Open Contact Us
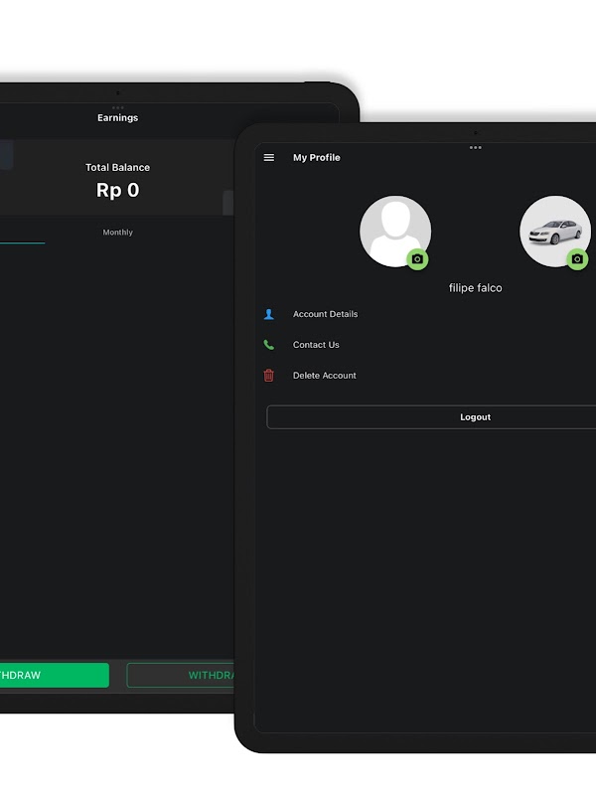596x795 pixels. coord(316,345)
